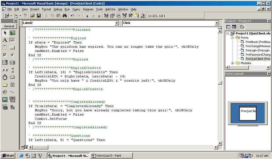Select the Image control tool
The image size is (272, 159).
point(5,100)
